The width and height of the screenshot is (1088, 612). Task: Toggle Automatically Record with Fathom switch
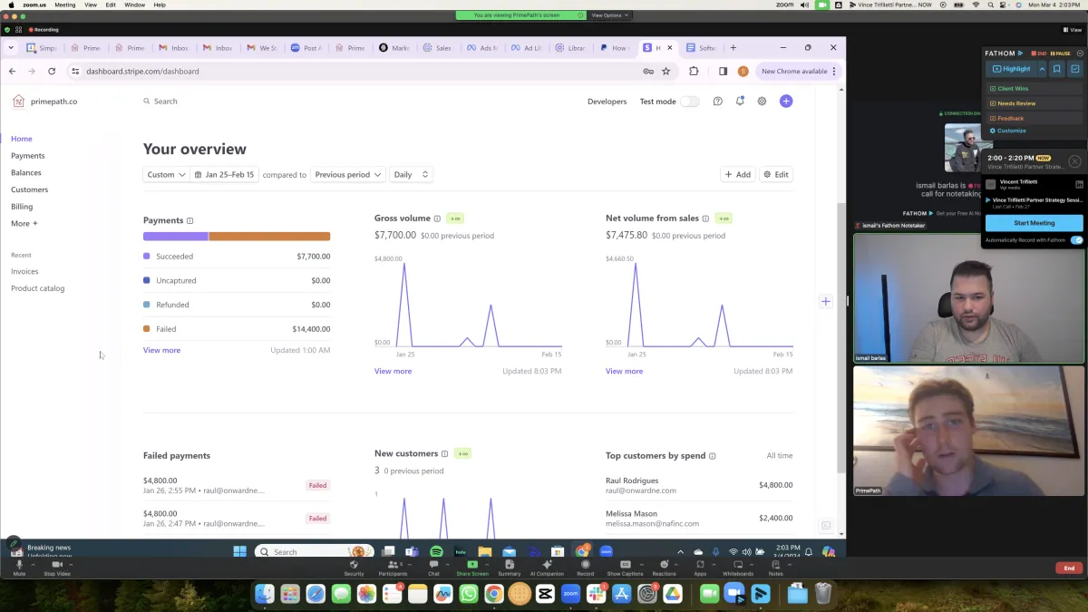click(1076, 240)
